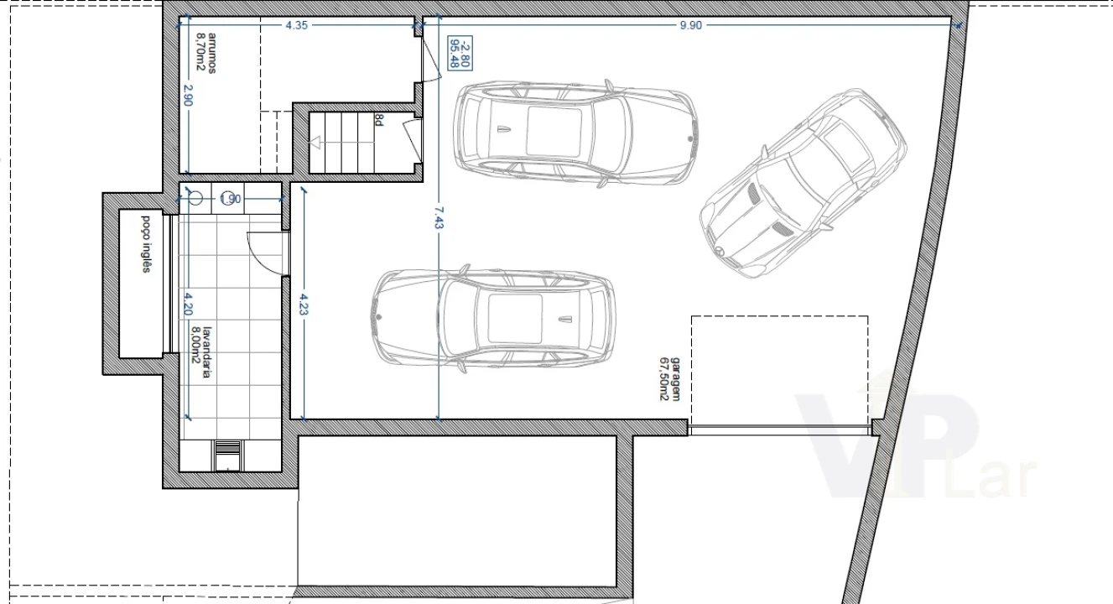Click the '-2.80 95.48' level marker box
Viewport: 1113px width, 604px height.
tap(460, 51)
